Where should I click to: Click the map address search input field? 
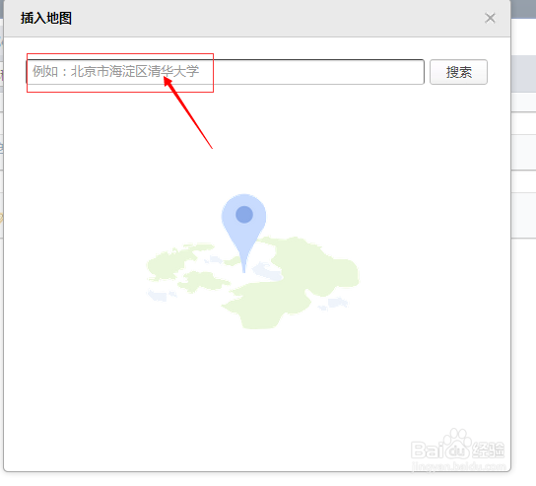coord(226,72)
